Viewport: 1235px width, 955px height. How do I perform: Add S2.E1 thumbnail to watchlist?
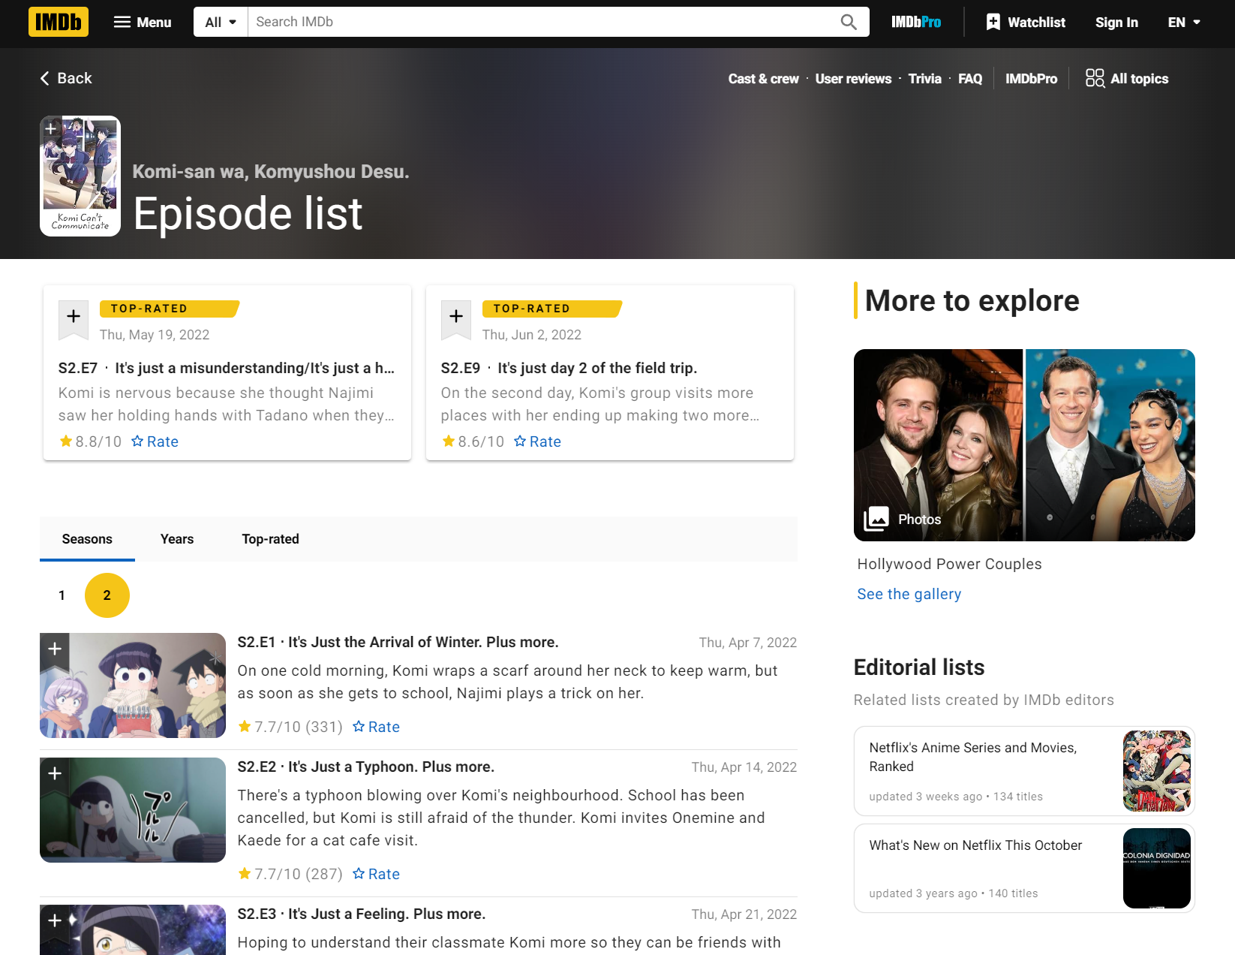tap(55, 649)
